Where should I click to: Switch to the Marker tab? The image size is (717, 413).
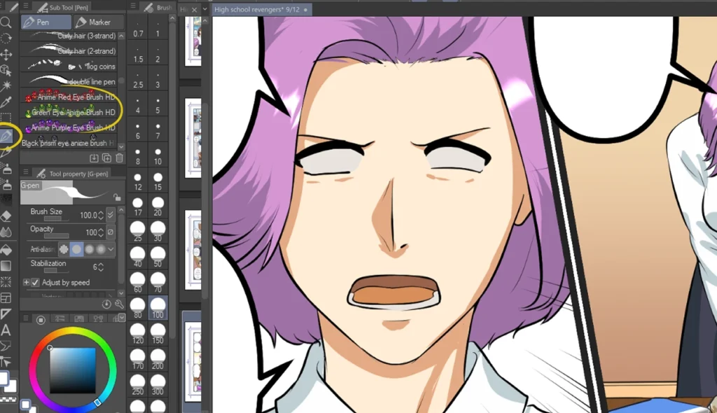point(98,22)
